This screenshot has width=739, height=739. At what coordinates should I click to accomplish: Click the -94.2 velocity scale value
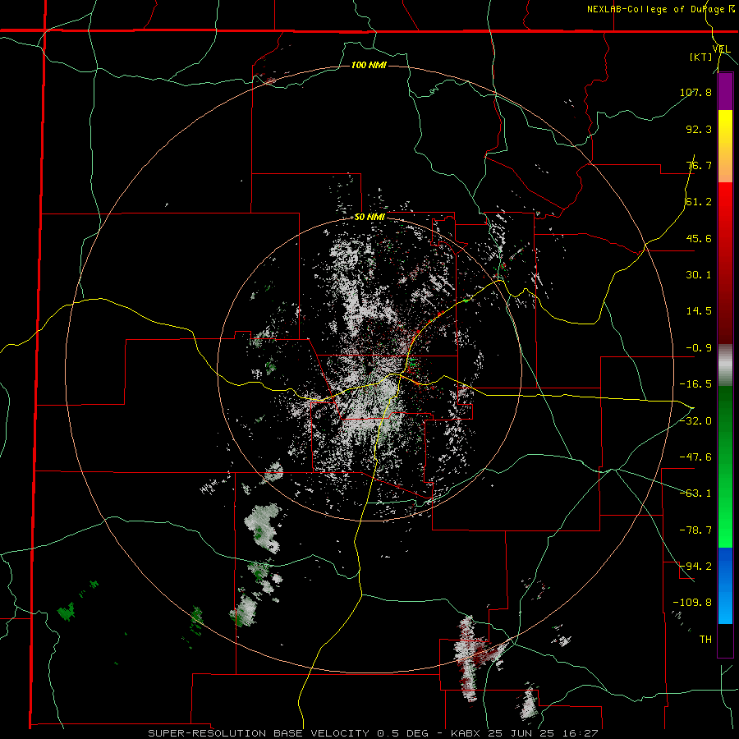click(695, 567)
